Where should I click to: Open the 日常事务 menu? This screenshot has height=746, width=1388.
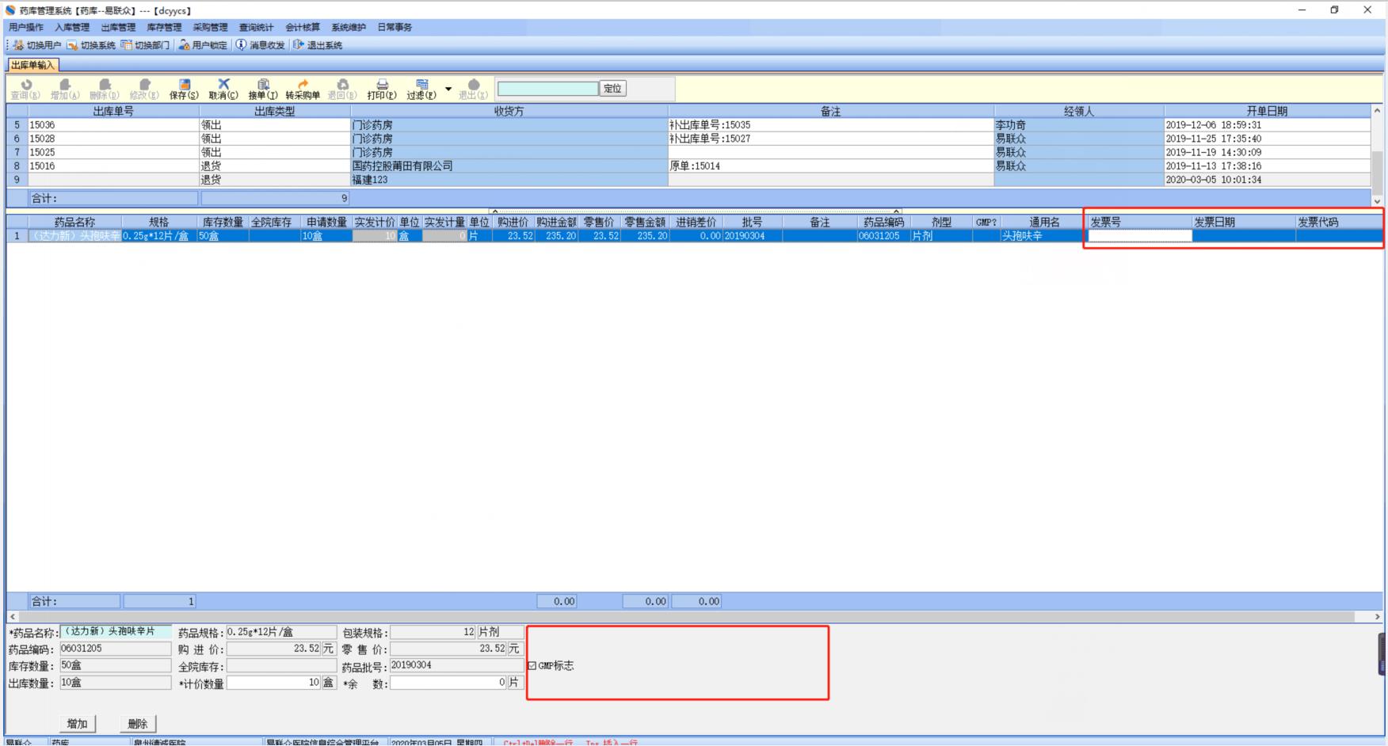point(395,27)
